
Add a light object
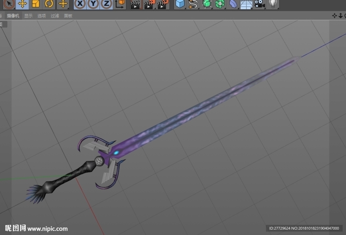(x=273, y=4)
